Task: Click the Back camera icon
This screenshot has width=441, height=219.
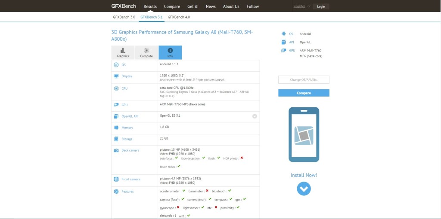Action: 116,150
